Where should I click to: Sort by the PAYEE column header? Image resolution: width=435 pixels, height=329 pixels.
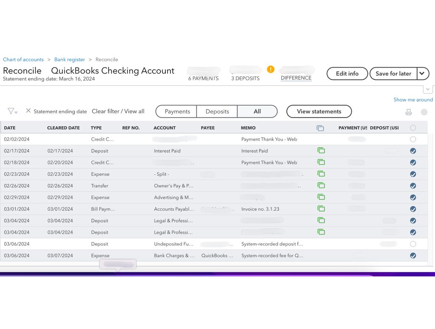point(208,128)
